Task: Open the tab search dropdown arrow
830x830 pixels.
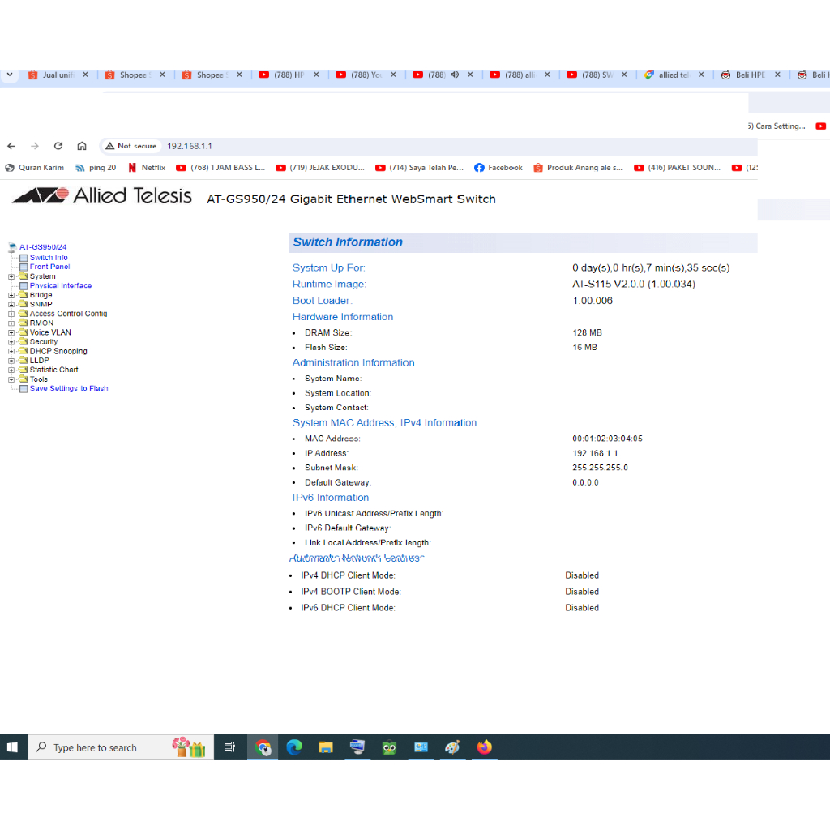Action: point(10,75)
